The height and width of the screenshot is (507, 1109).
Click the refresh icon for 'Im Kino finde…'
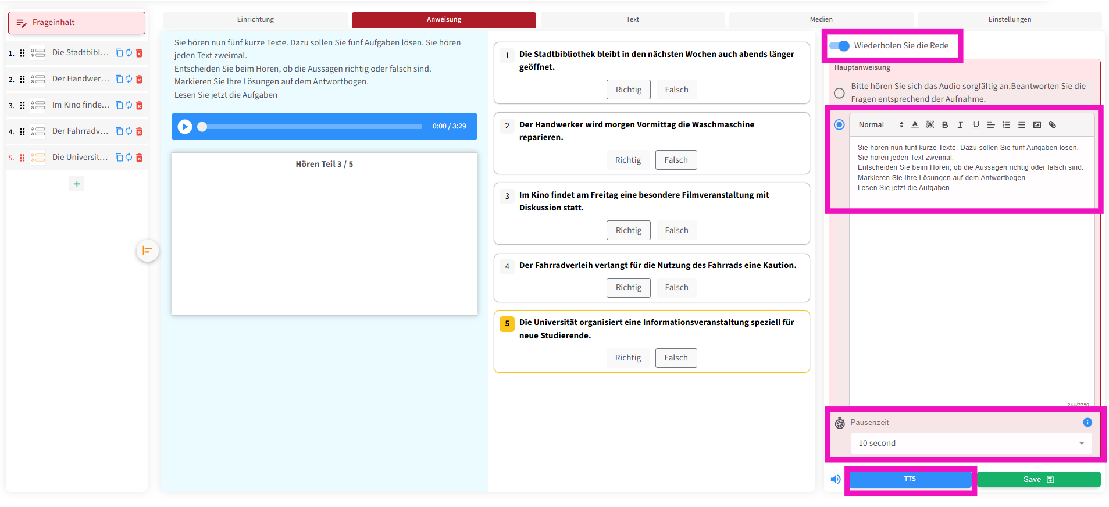coord(129,105)
